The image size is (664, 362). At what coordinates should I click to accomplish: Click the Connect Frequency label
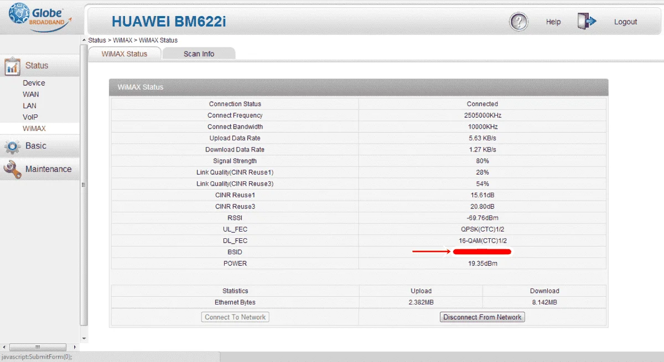(235, 116)
